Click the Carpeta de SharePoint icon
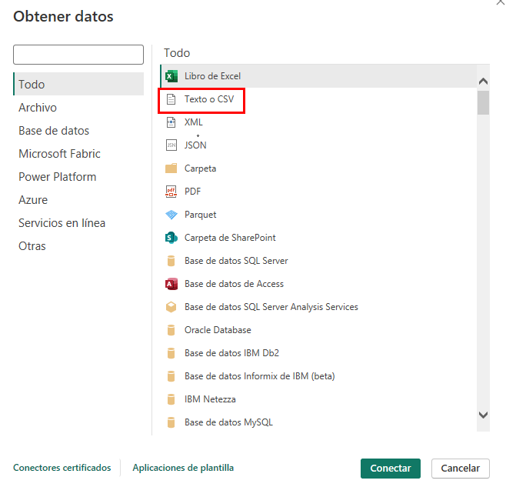The height and width of the screenshot is (487, 506). (x=171, y=238)
